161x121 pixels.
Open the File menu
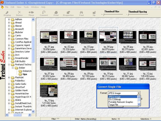(x=7, y=7)
